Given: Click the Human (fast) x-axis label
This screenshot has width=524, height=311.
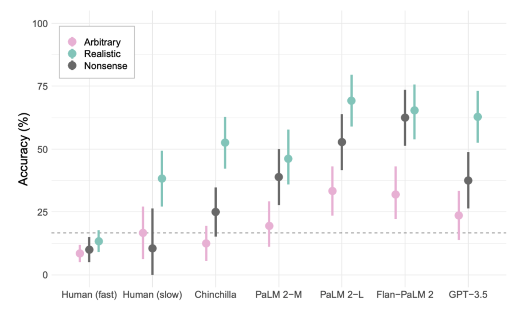Looking at the screenshot, I should 89,295.
